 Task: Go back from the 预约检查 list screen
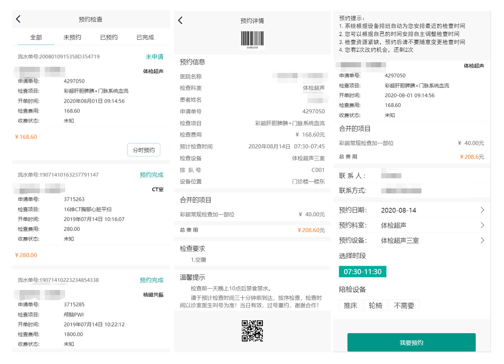tap(18, 19)
